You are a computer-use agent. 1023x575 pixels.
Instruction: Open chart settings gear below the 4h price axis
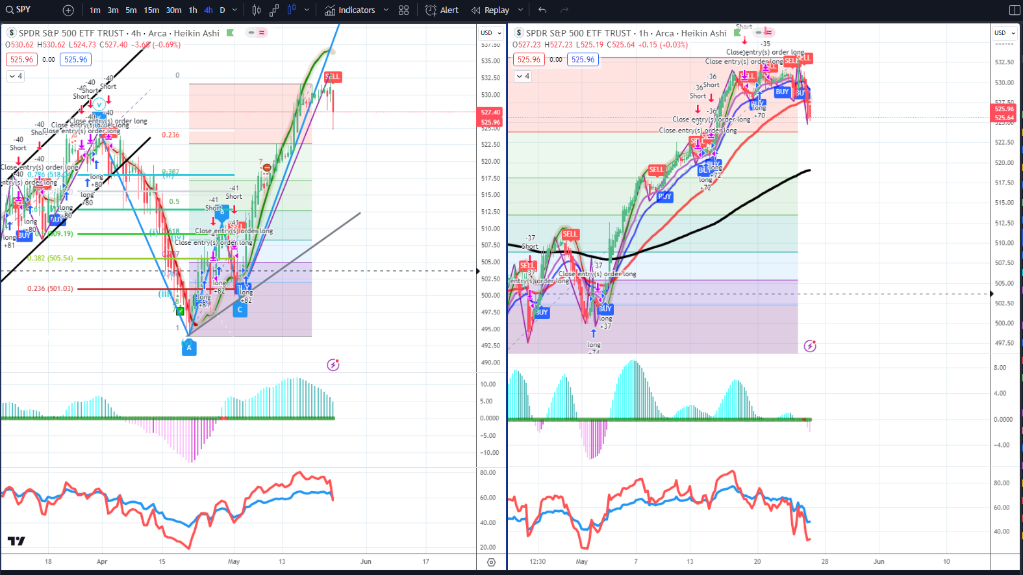tap(491, 563)
